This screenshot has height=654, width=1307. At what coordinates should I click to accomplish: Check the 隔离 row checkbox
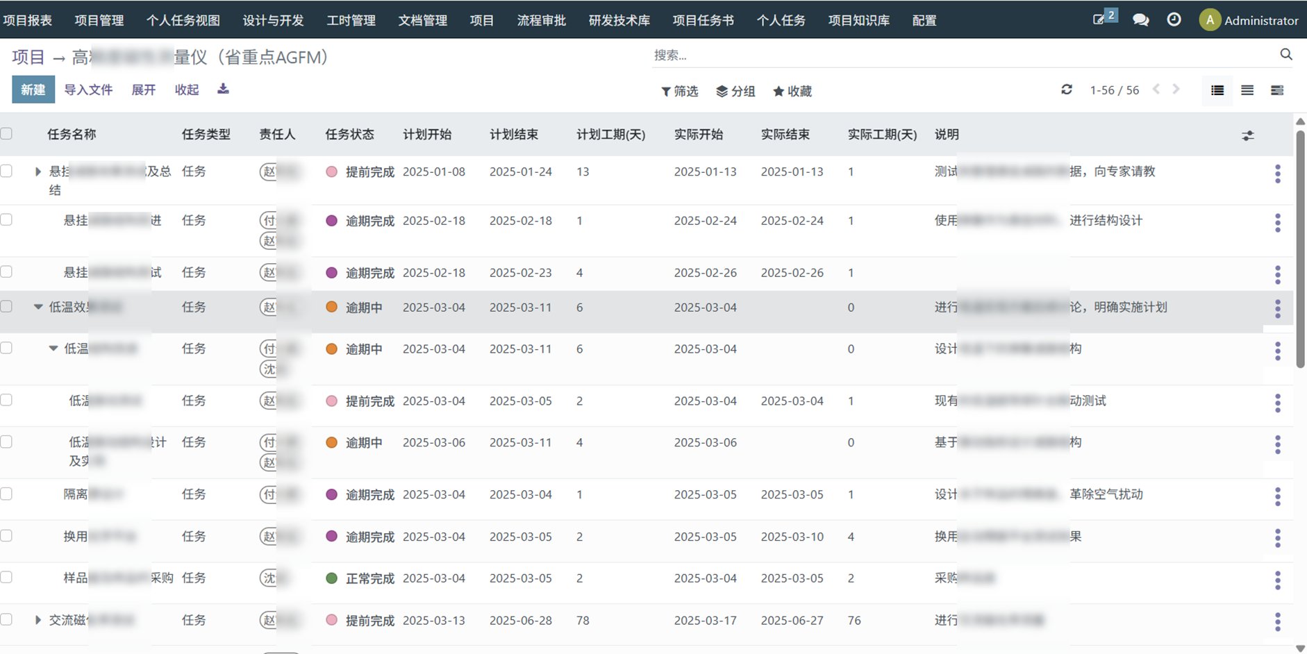(x=6, y=494)
